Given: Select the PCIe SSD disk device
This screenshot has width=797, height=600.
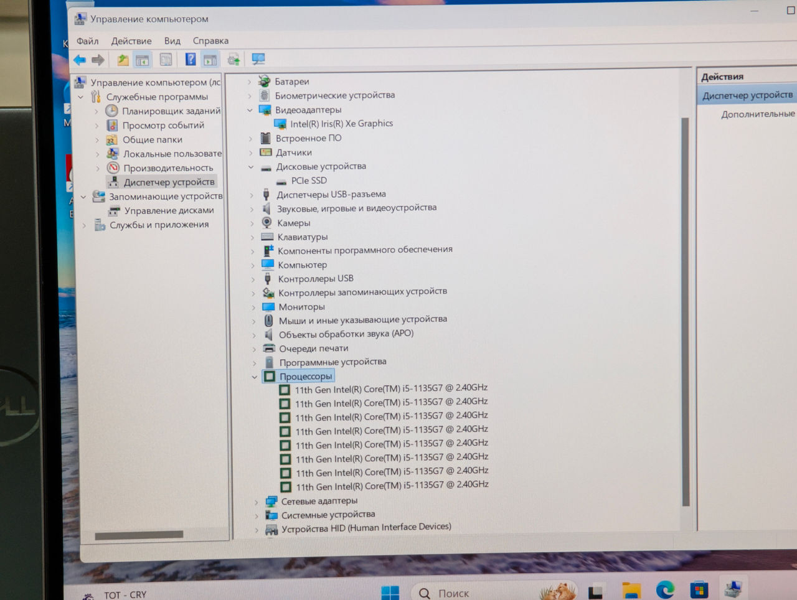Looking at the screenshot, I should tap(309, 180).
